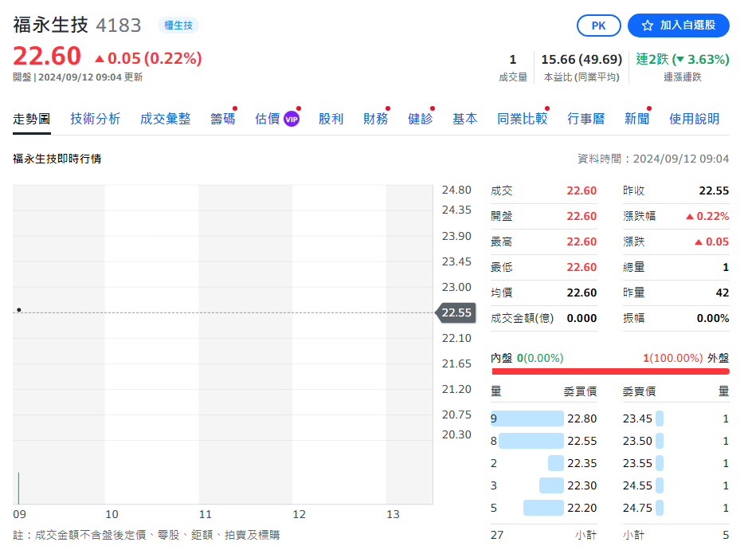Image resolution: width=748 pixels, height=546 pixels.
Task: Click the star icon in 加入自選股 button
Action: (648, 26)
